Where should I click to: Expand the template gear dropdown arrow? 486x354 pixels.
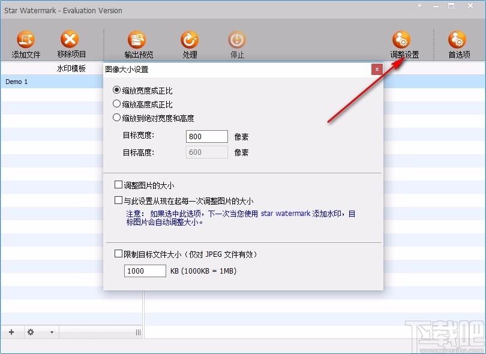click(x=52, y=332)
